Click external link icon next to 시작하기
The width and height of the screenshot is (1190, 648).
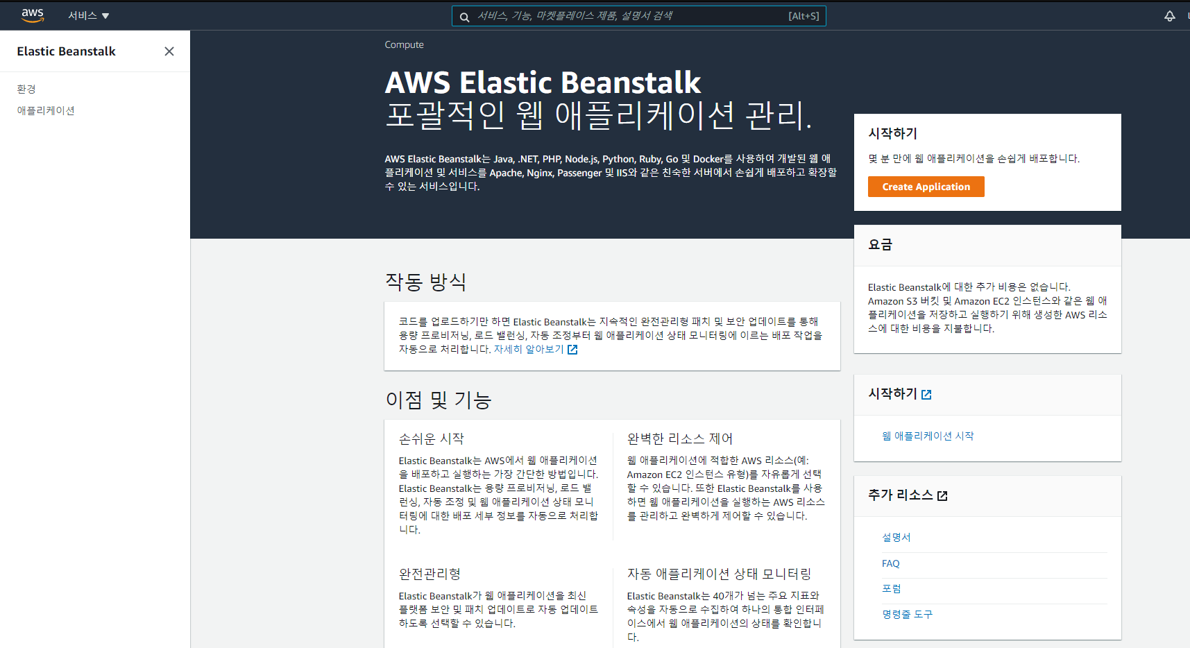[x=926, y=395]
